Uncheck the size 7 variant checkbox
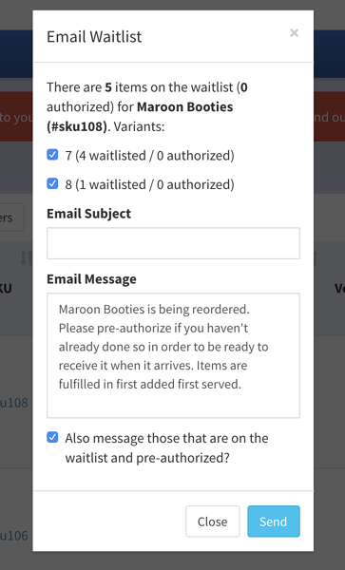 click(52, 155)
